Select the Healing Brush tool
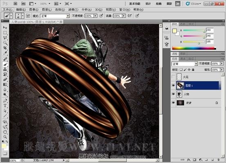This screenshot has height=163, width=226. (x=5, y=59)
